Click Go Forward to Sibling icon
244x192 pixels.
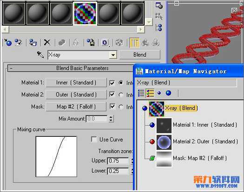pos(156,42)
